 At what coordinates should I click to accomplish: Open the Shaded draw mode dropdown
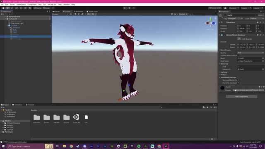point(60,14)
